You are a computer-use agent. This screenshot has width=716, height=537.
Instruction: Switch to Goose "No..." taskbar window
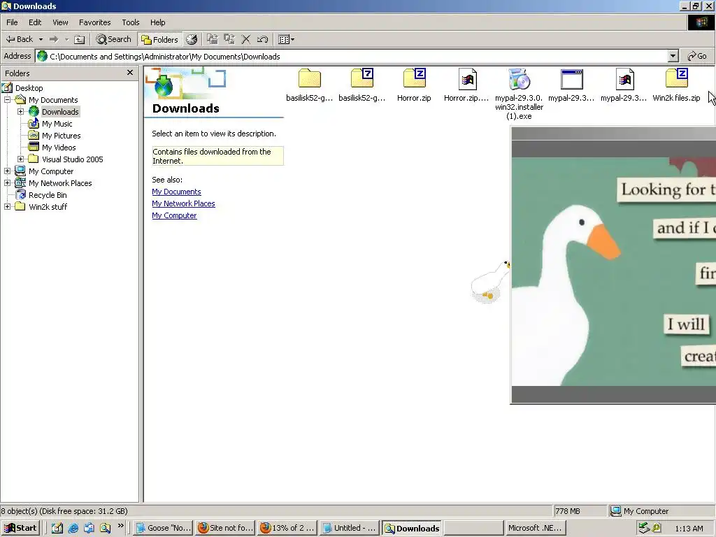pyautogui.click(x=163, y=528)
